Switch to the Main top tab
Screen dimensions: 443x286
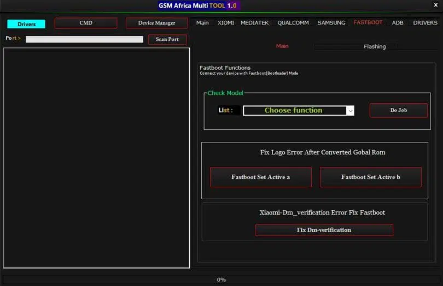click(x=202, y=23)
